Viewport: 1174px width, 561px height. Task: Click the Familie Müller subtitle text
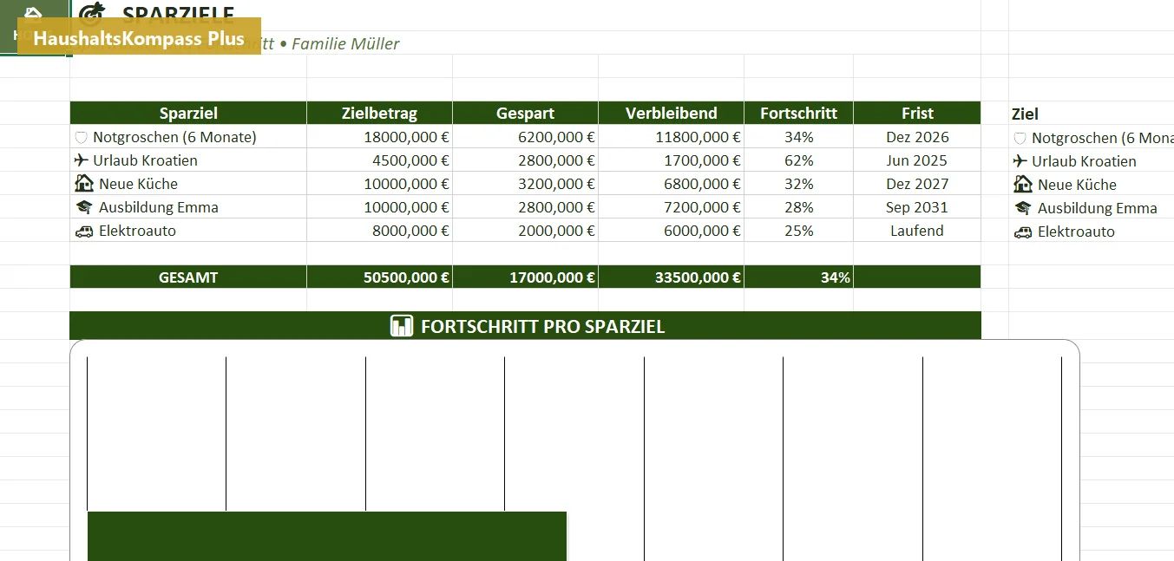[345, 43]
